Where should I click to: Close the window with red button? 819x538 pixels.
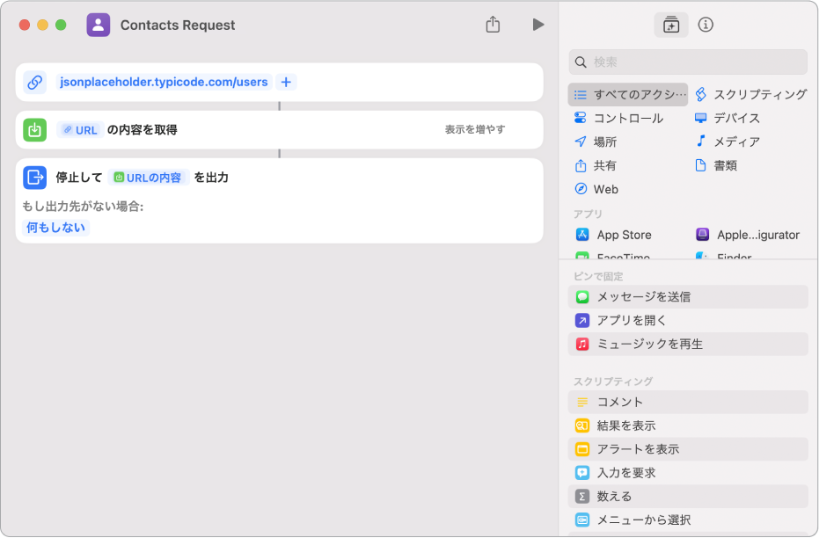coord(25,25)
